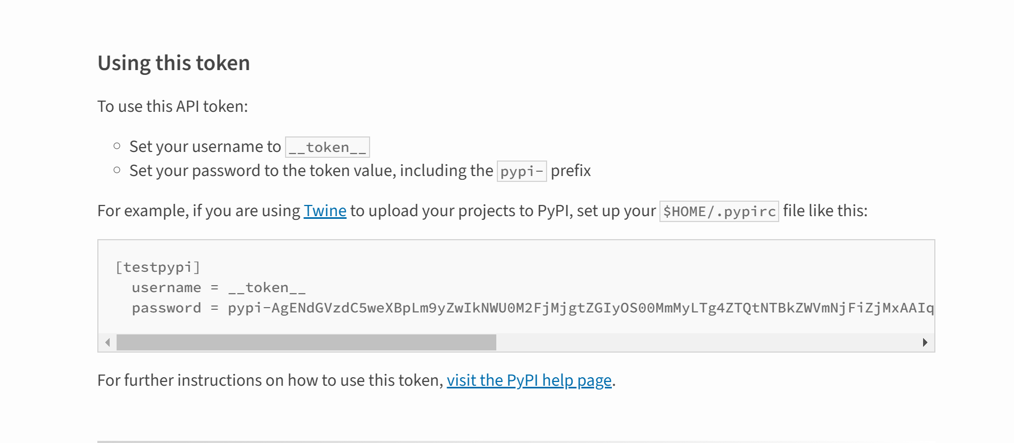Click the username = __token__ line

pos(219,287)
